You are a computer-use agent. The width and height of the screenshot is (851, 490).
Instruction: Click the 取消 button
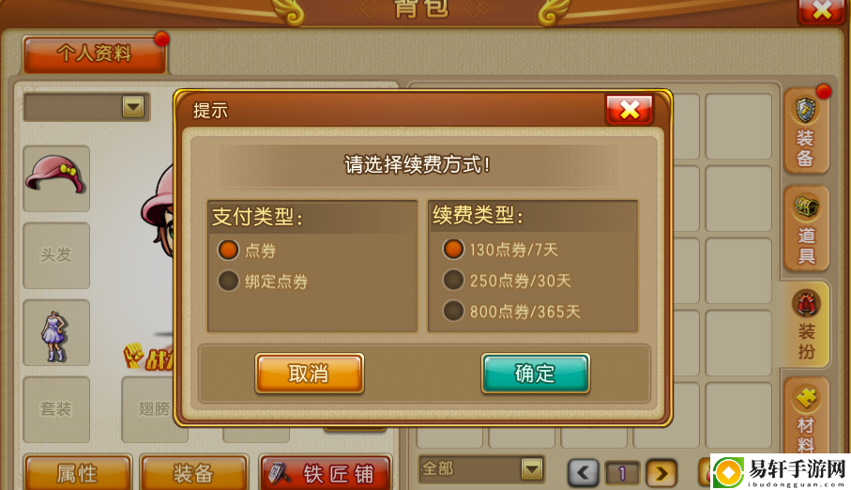point(310,374)
